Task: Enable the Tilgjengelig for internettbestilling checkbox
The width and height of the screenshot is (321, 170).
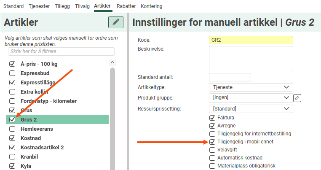Action: point(212,134)
